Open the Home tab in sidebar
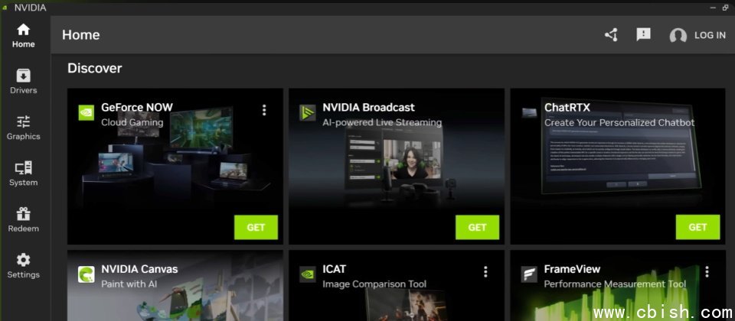Screen dimensions: 735x321 24,36
